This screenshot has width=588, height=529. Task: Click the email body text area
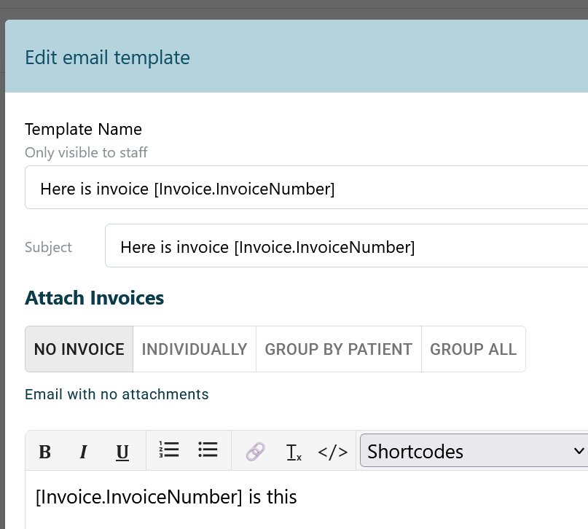tap(306, 501)
